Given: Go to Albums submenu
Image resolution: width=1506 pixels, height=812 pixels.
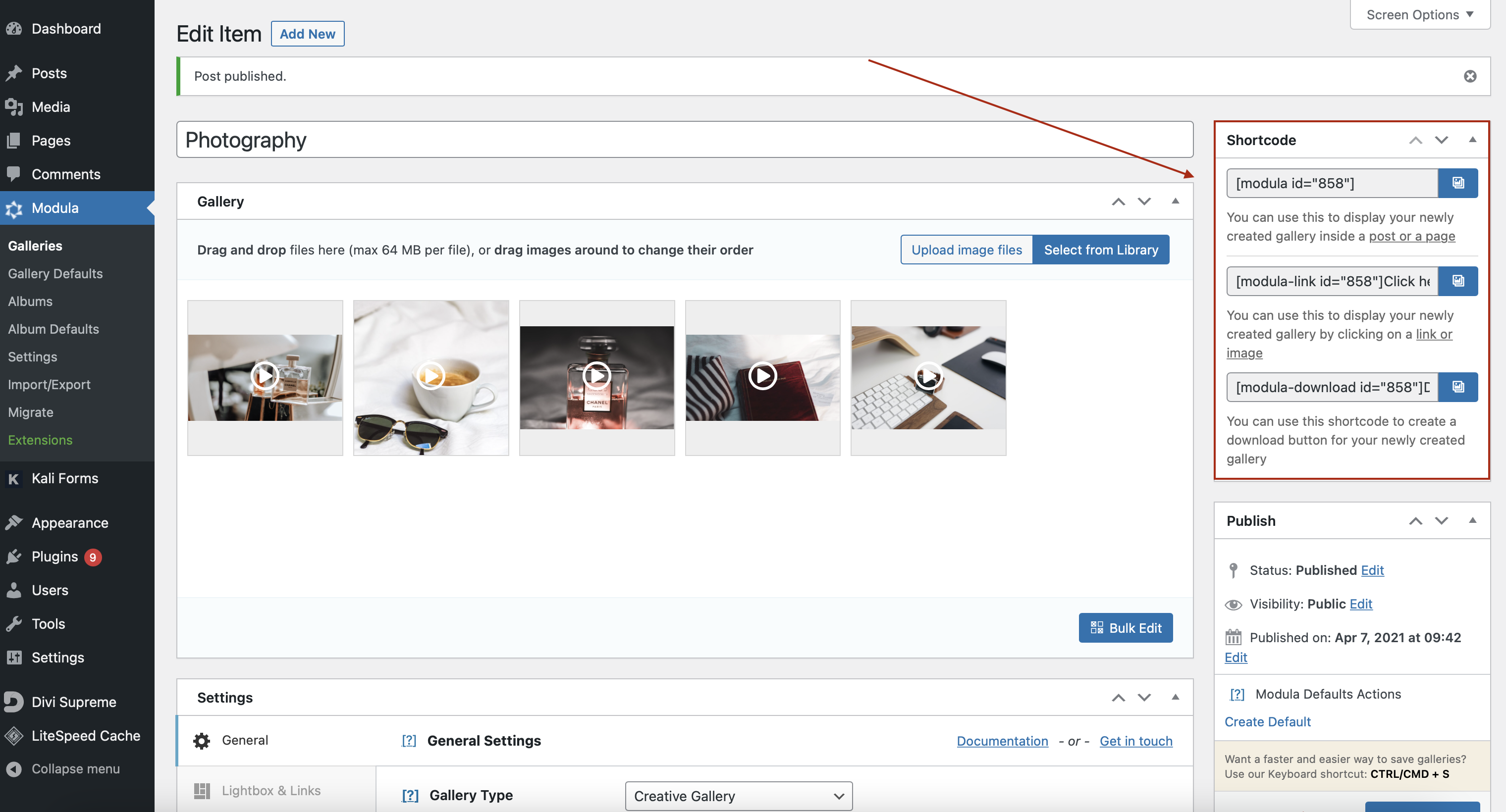Looking at the screenshot, I should 30,302.
